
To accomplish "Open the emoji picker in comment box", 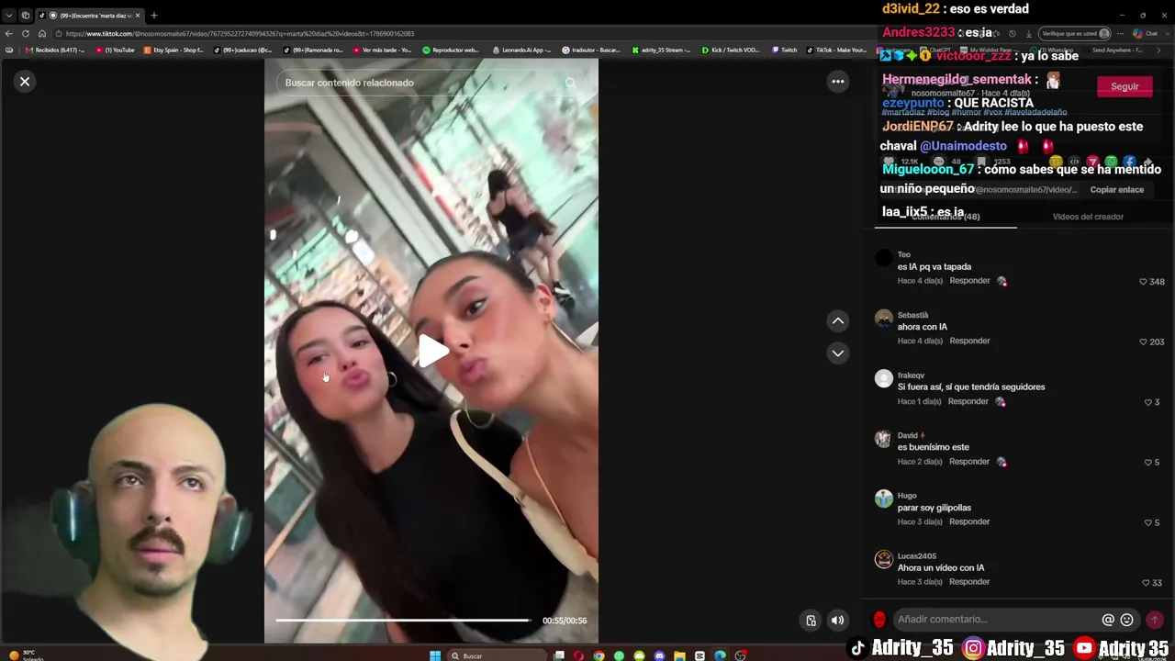I will (x=1127, y=620).
